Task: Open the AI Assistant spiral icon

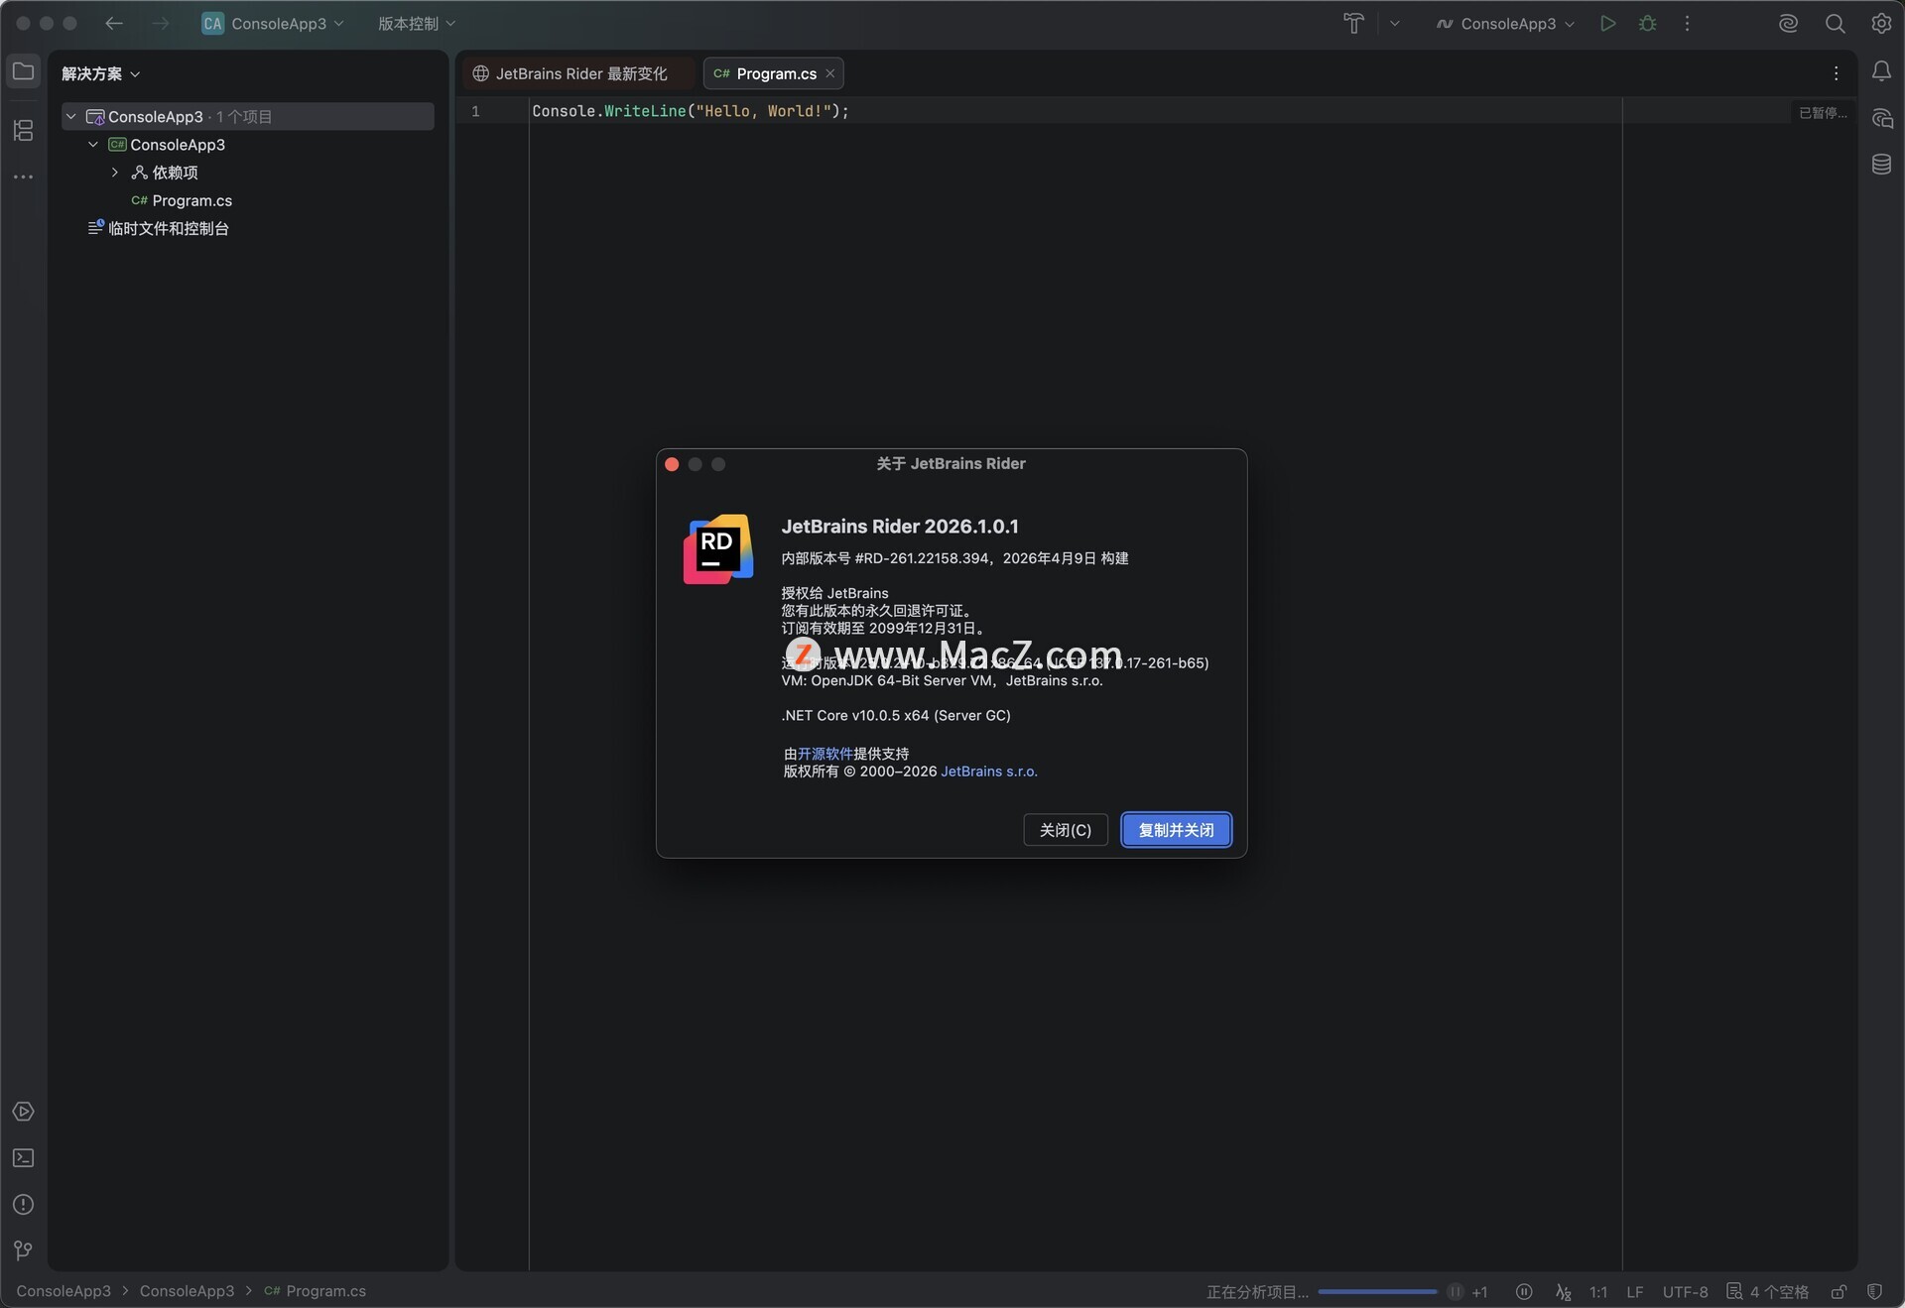Action: 1788,23
